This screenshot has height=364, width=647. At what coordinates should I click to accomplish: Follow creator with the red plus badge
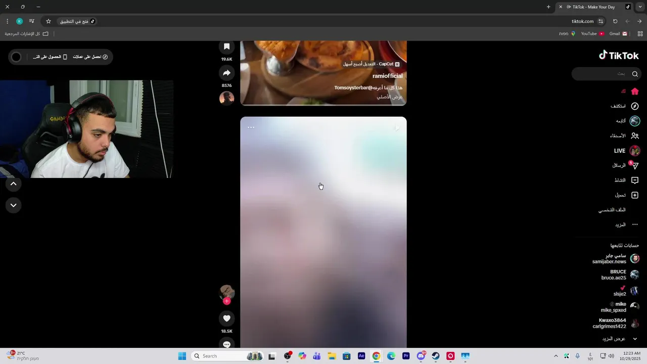[226, 301]
